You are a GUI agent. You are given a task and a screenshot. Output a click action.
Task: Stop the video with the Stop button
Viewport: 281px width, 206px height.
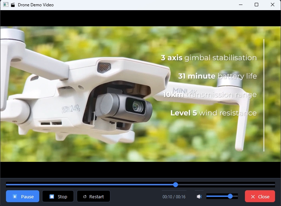58,196
